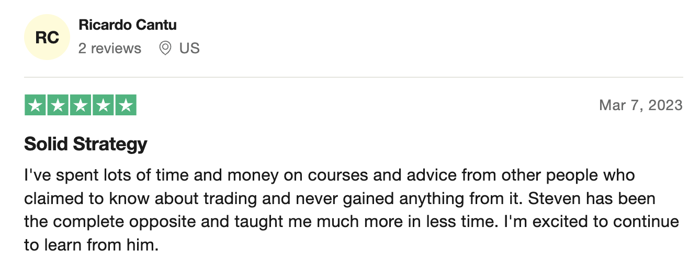Click the review line starting "I've spent lots"
The image size is (700, 262).
(330, 175)
